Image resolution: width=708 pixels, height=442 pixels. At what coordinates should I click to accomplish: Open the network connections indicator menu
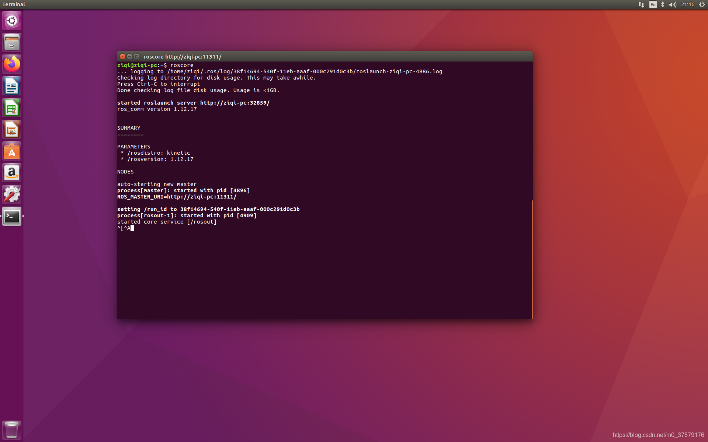pyautogui.click(x=641, y=4)
